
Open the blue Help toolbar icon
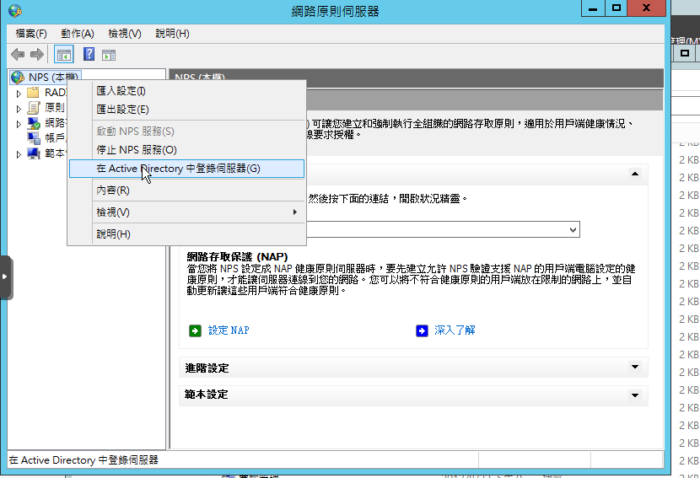88,55
